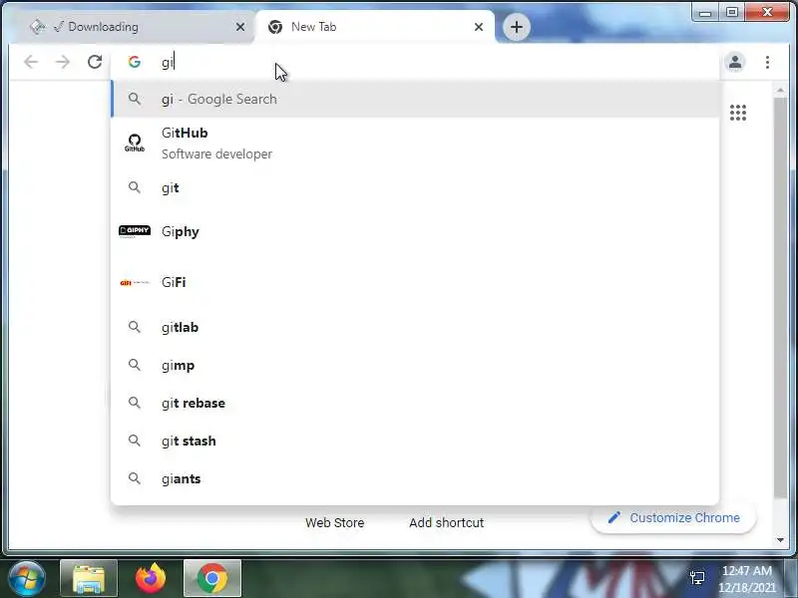The image size is (798, 598).
Task: Click the GitHub logo in suggestions
Action: click(x=135, y=143)
